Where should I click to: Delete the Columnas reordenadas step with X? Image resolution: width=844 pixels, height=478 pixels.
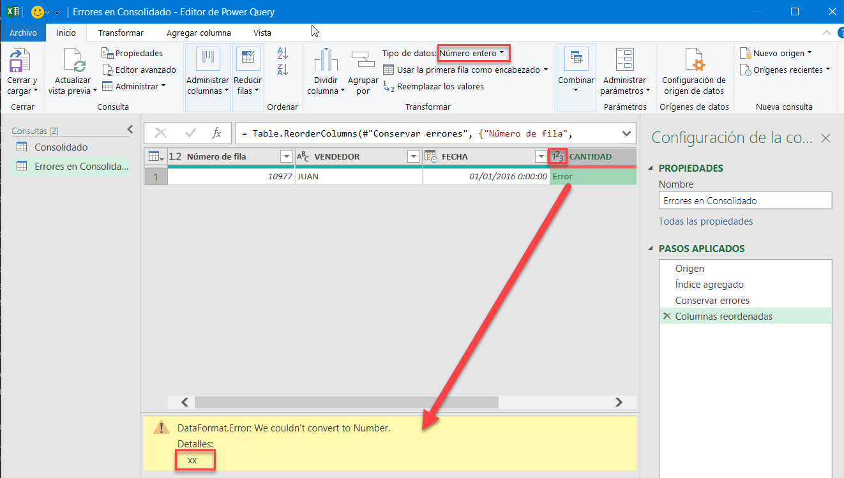click(667, 316)
